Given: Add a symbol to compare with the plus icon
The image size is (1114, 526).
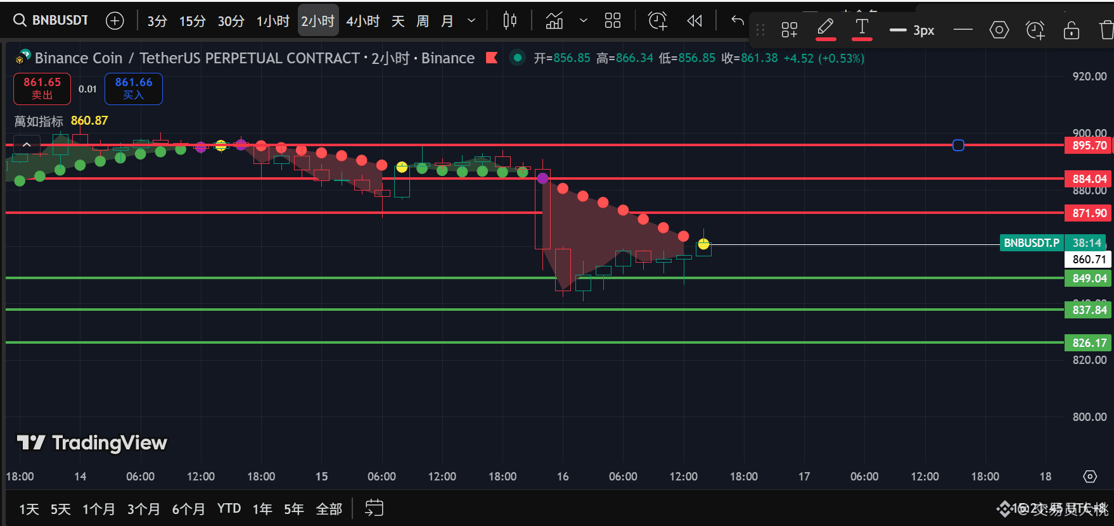Looking at the screenshot, I should pos(115,21).
